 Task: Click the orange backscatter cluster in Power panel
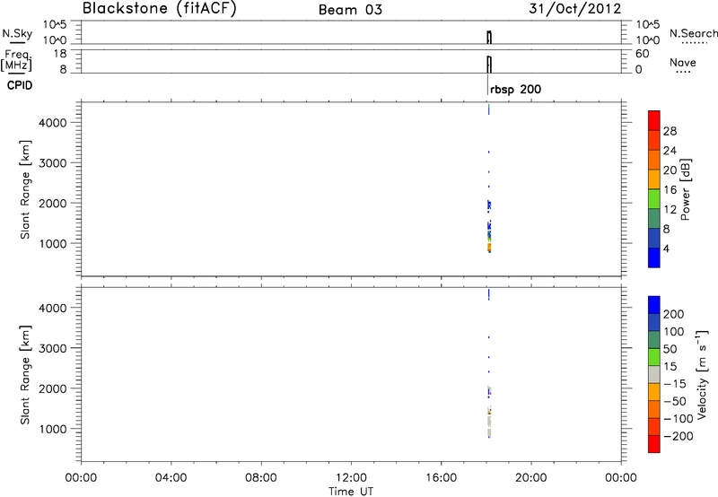coord(489,248)
